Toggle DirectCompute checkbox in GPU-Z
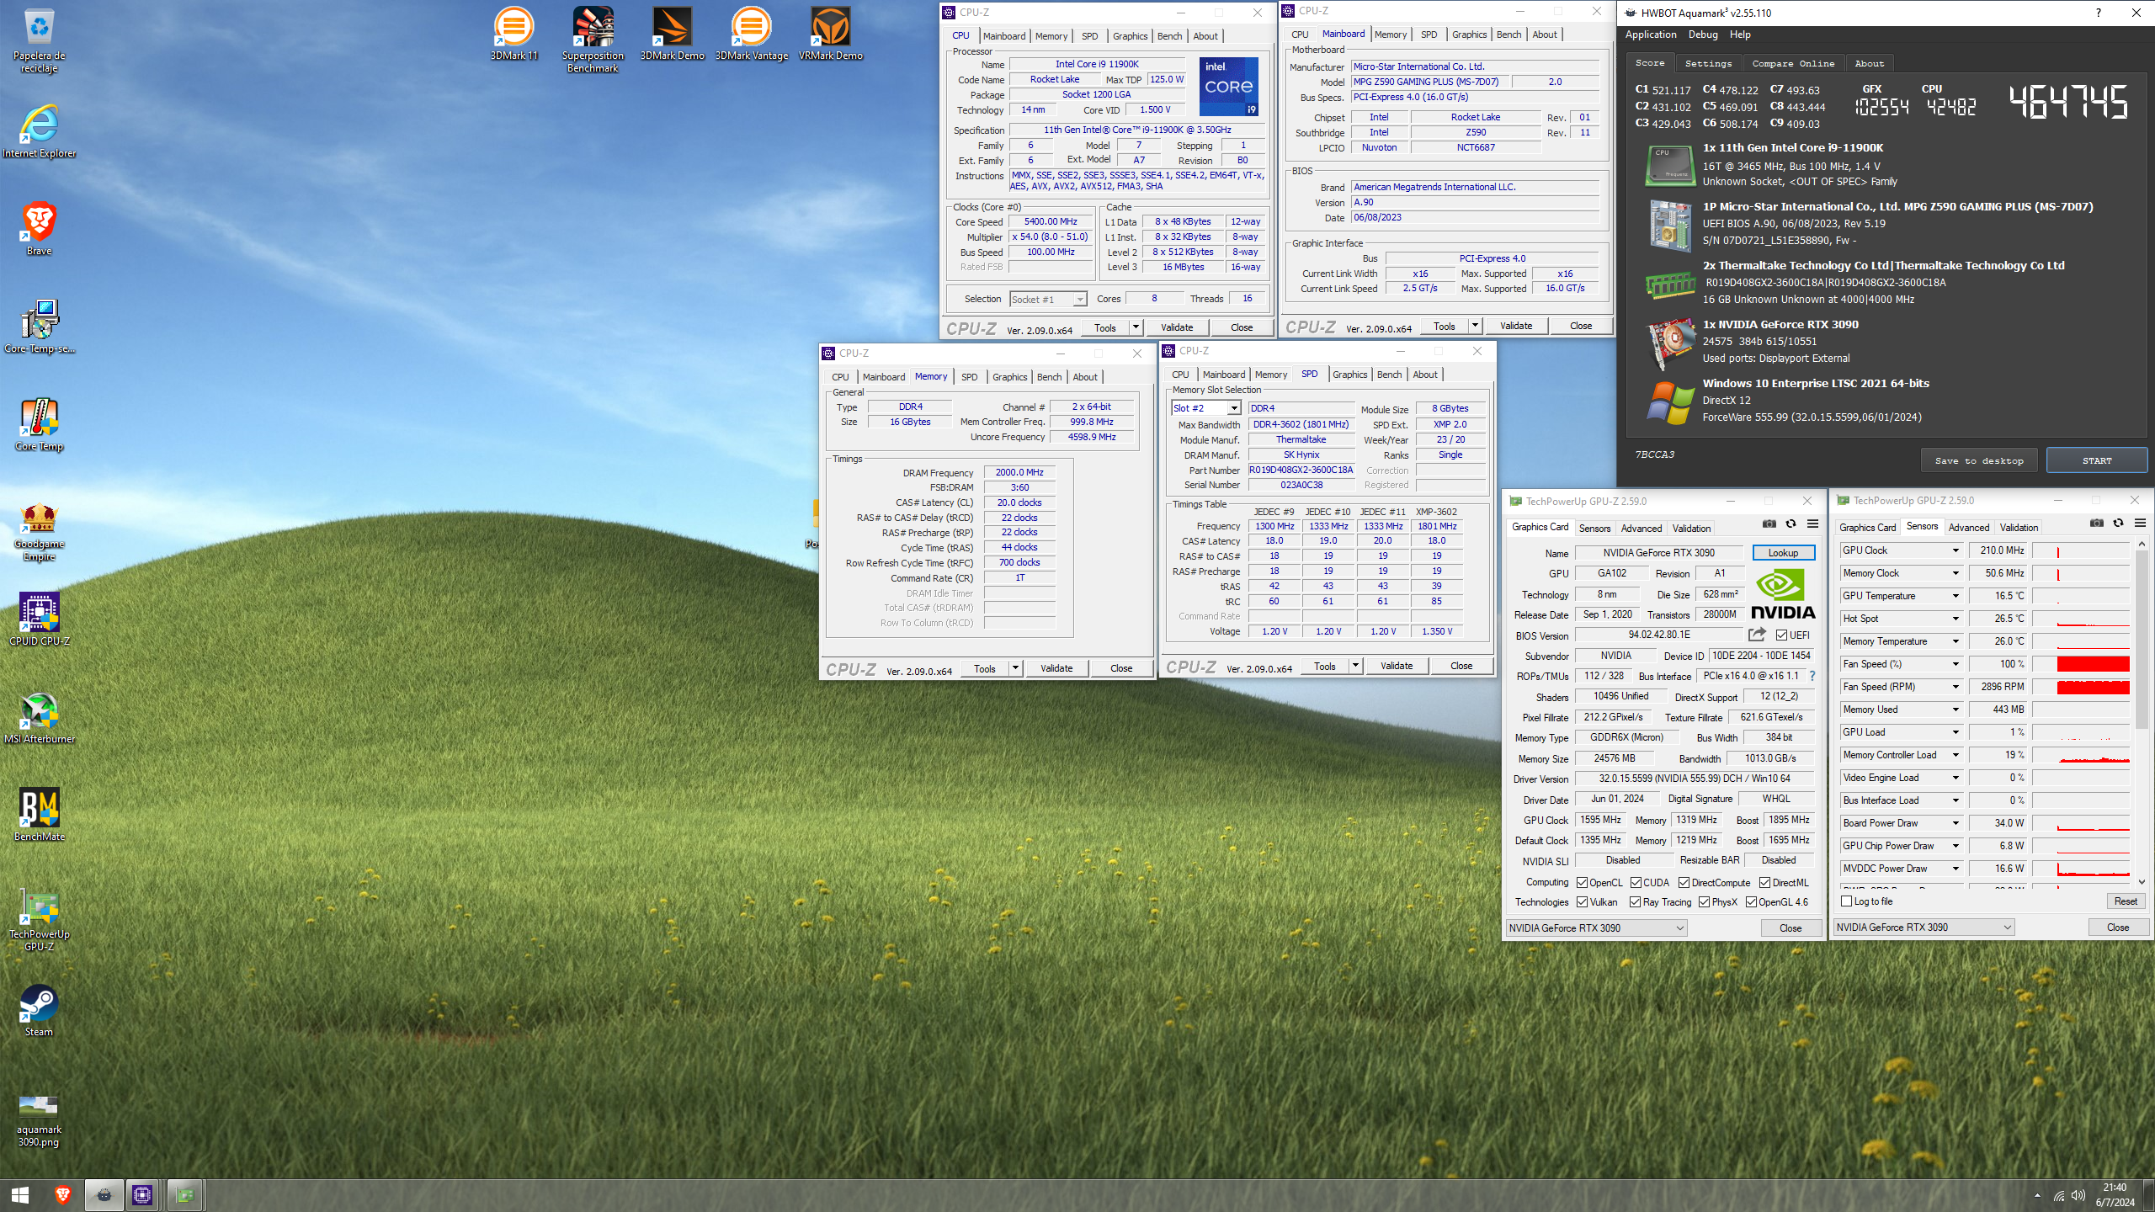This screenshot has height=1212, width=2155. pos(1684,883)
